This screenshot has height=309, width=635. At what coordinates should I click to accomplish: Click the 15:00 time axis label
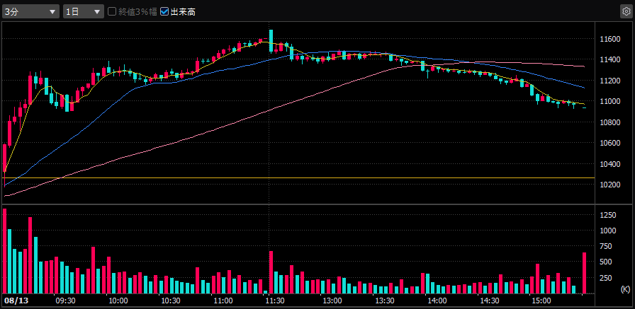[x=541, y=301]
